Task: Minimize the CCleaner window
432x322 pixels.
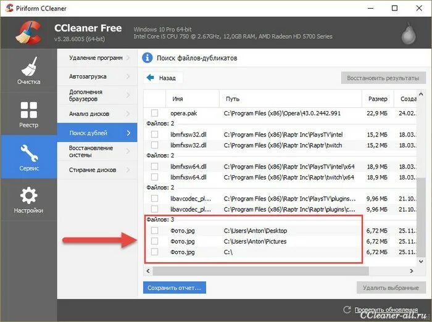Action: pos(370,8)
